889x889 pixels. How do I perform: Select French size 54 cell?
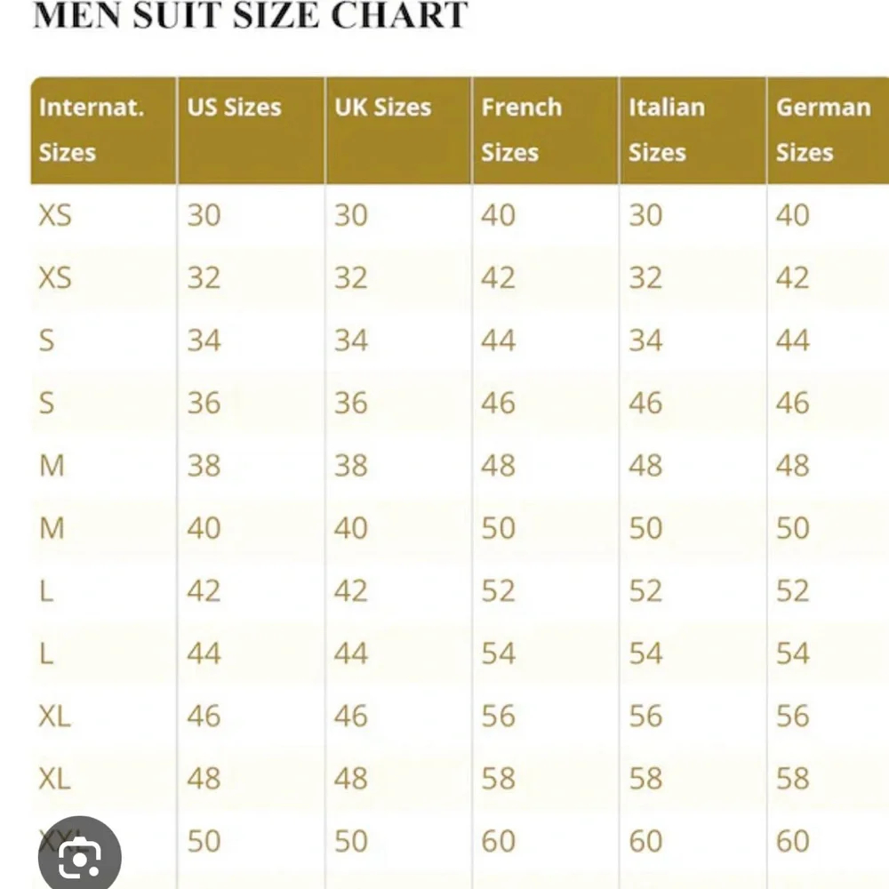[x=498, y=653]
